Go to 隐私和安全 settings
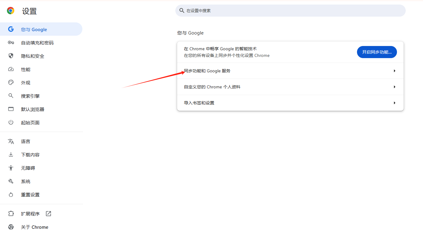Screen dimensions: 423x233 click(x=41, y=56)
